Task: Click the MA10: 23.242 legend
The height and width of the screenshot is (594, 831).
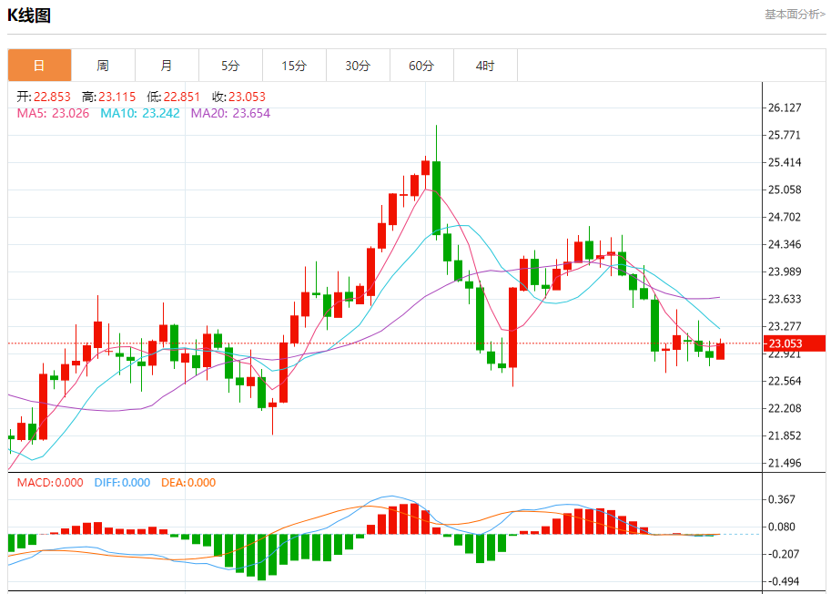Action: (x=140, y=113)
